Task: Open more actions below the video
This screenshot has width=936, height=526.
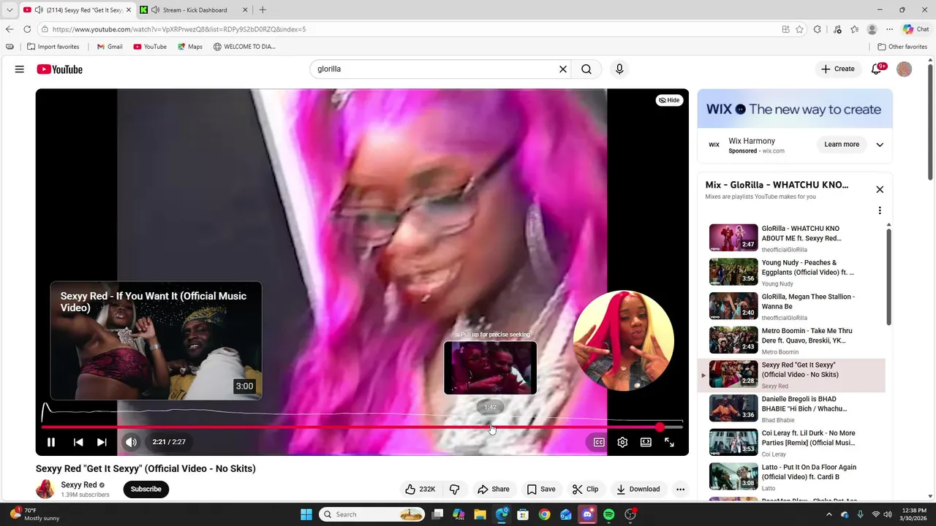Action: (680, 489)
